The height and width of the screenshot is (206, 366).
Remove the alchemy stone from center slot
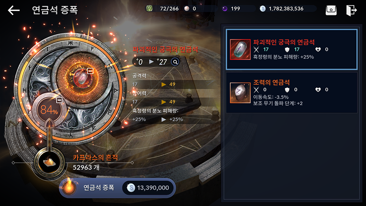(90, 71)
